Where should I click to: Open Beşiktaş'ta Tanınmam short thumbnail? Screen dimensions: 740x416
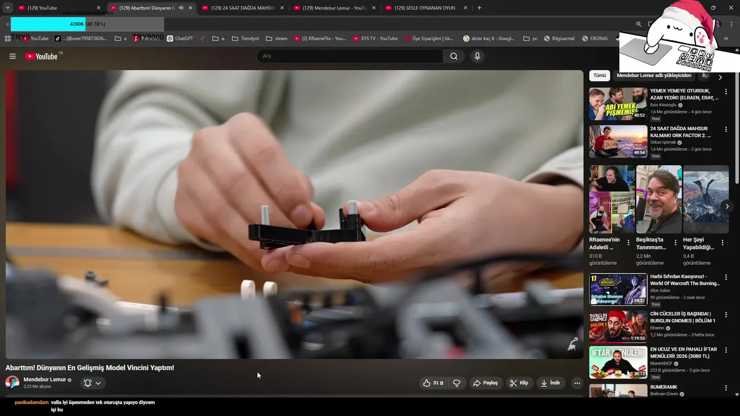[659, 199]
